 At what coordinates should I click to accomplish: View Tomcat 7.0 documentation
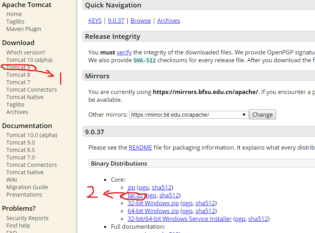[x=20, y=157]
